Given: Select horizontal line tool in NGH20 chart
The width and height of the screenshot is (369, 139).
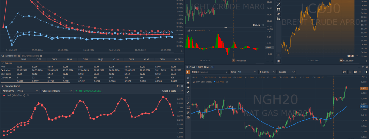Looking at the screenshot, I should click(x=188, y=98).
